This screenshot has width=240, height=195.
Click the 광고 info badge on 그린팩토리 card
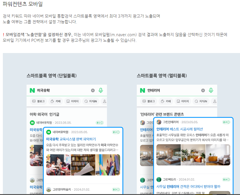(226, 180)
